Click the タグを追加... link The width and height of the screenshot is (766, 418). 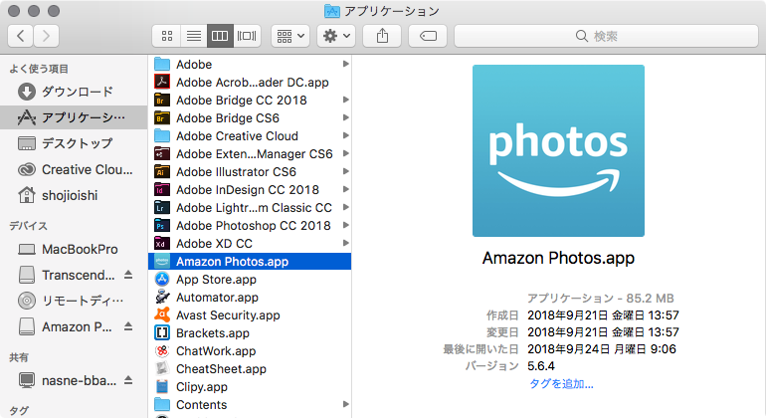[x=561, y=384]
